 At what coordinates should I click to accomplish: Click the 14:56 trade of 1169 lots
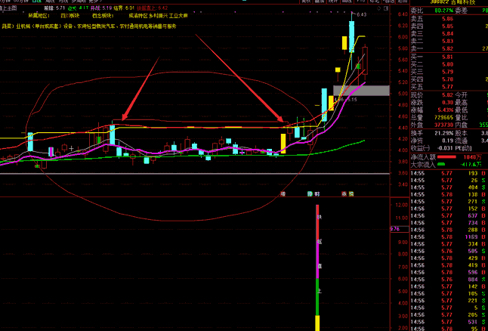(449, 237)
